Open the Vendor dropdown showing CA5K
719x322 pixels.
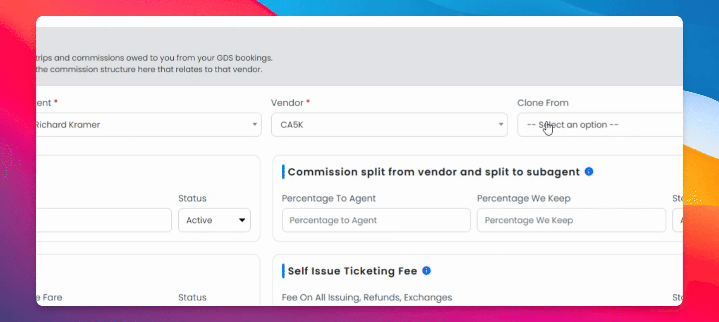coord(389,125)
